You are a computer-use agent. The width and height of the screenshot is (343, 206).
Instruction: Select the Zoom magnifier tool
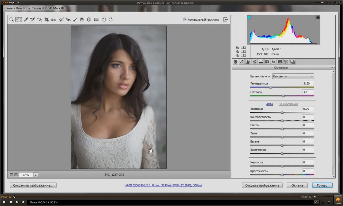[x=11, y=20]
